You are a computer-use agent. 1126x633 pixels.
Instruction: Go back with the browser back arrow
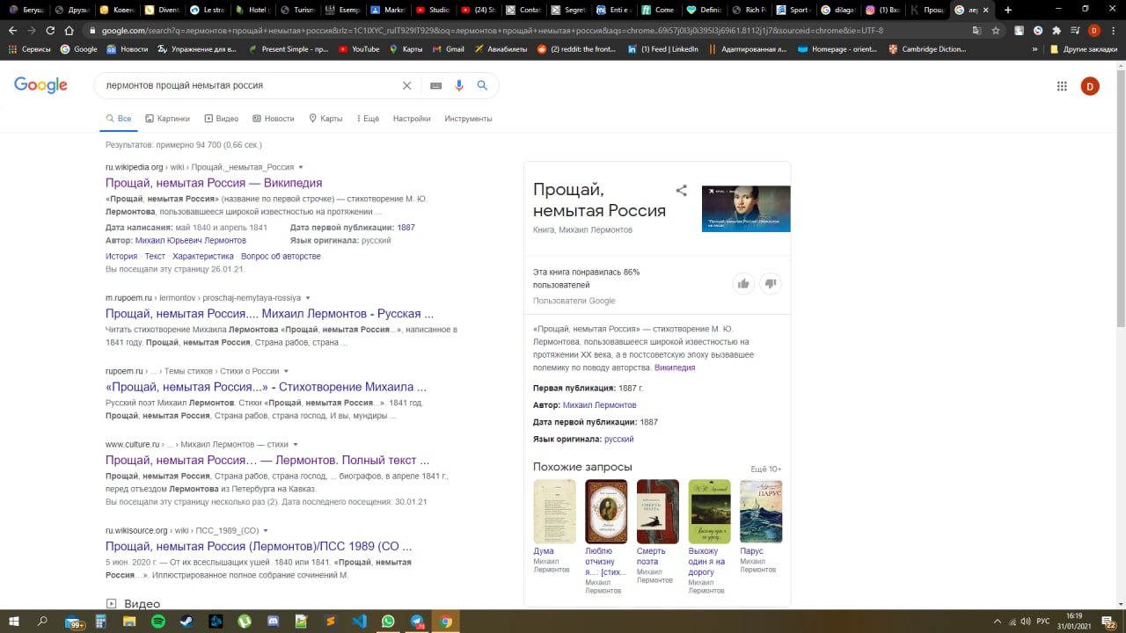[12, 30]
